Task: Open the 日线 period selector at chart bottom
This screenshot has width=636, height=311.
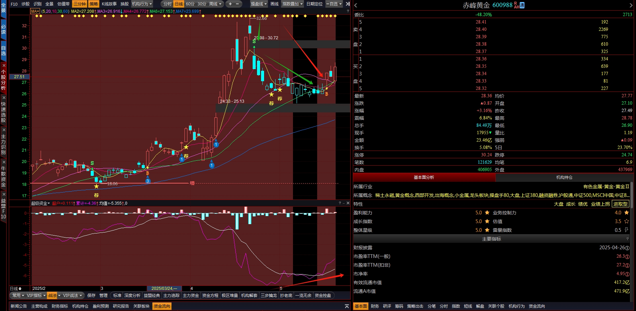Action: 16,289
